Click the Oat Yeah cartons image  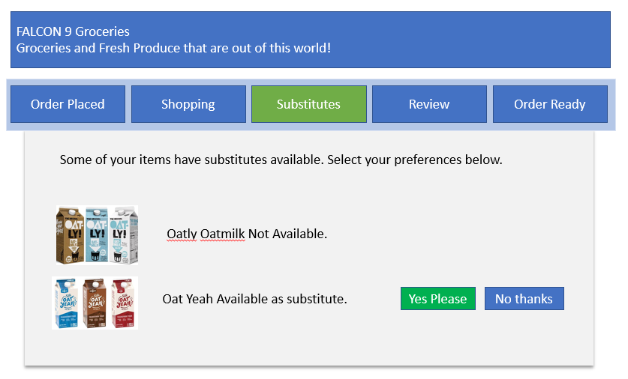95,303
